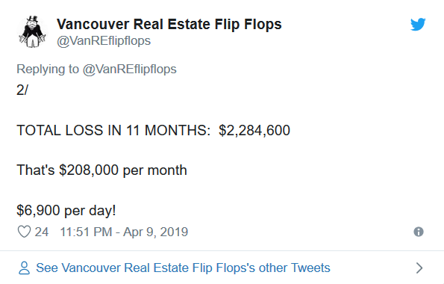Click the @VanREflipflops handle under the display name
The image size is (444, 284).
pos(104,41)
